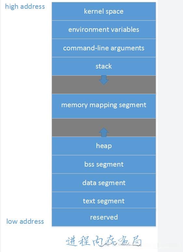Click the bss segment block

point(104,164)
